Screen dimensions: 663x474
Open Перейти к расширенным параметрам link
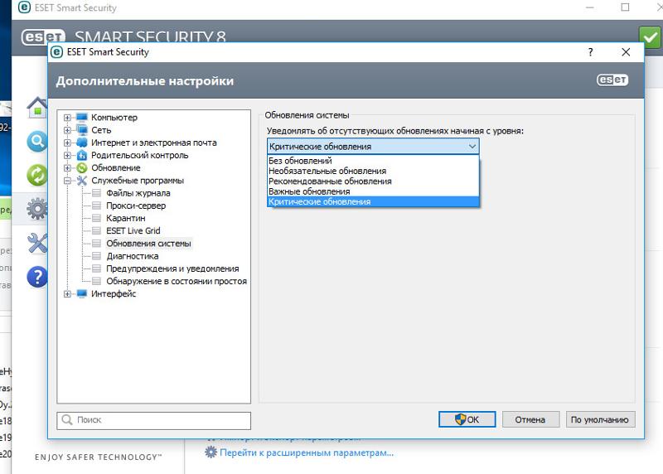point(307,452)
